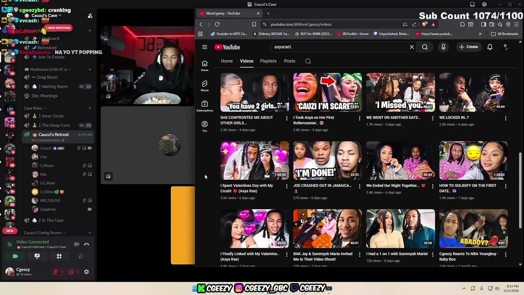Open new browser tab with plus
The height and width of the screenshot is (295, 524).
pyautogui.click(x=268, y=13)
